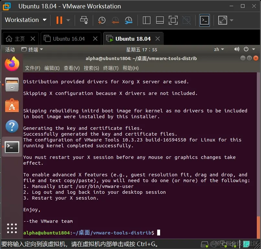Screen dimensions: 261x249
Task: Expand the stretch guest dropdown arrow
Action: (232, 20)
